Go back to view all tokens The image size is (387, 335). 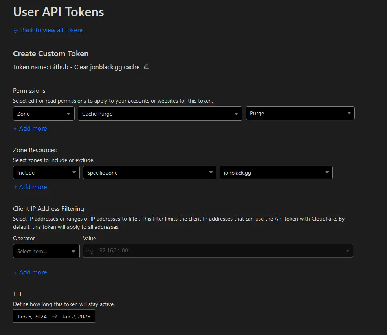click(52, 30)
